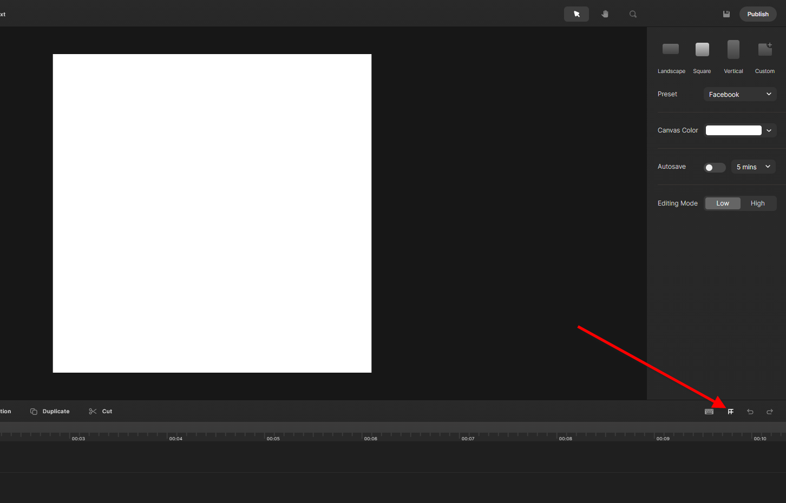786x503 pixels.
Task: Choose the Custom canvas size
Action: 765,57
